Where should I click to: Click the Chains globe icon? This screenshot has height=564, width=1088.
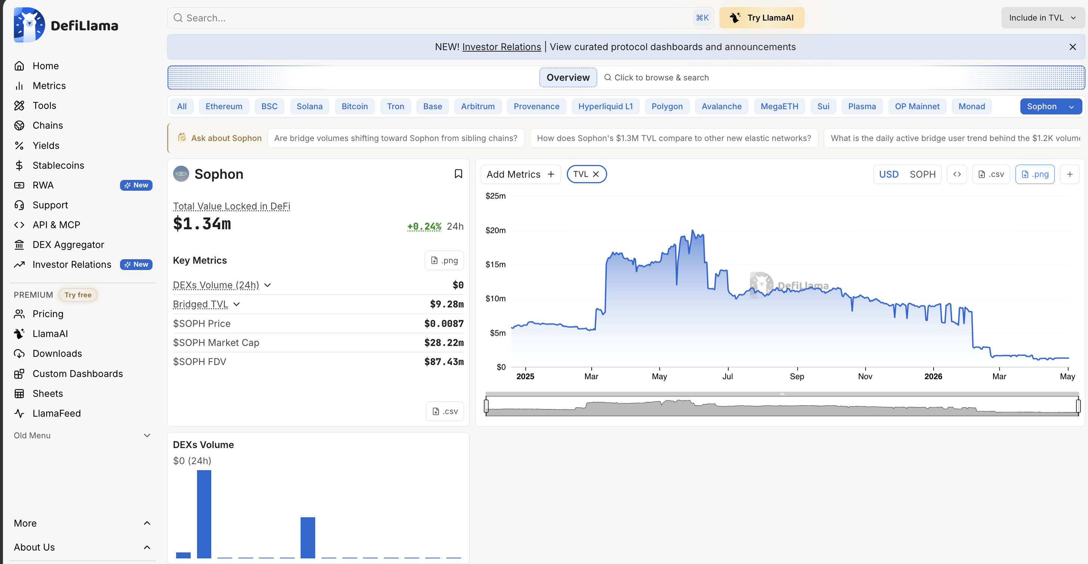click(19, 125)
